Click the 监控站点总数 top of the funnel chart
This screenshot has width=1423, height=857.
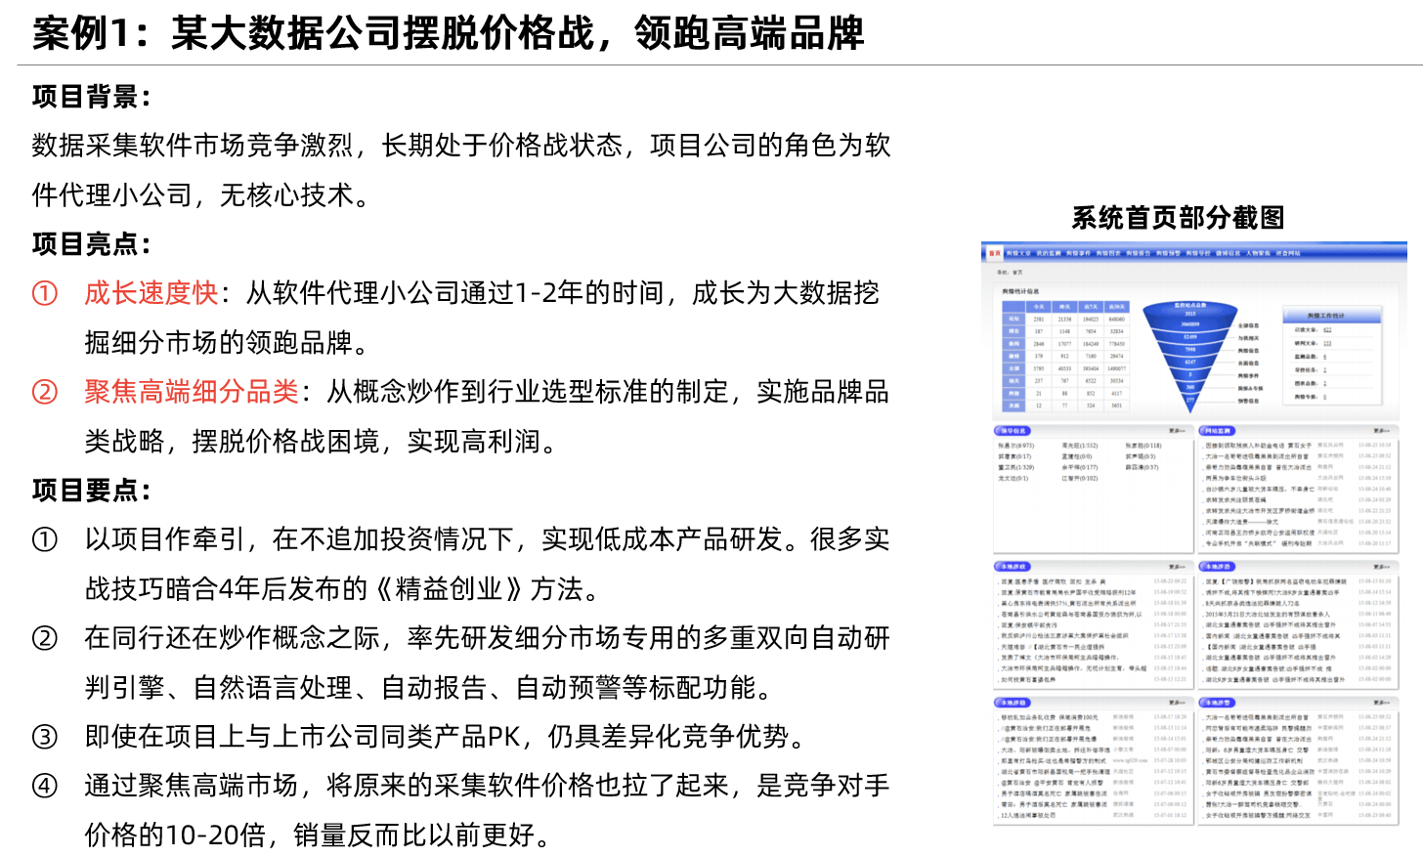(x=1189, y=305)
